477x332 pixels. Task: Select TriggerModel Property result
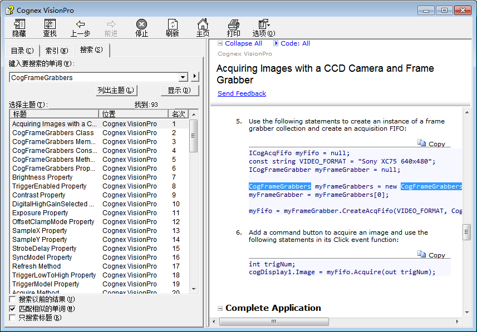99,284
